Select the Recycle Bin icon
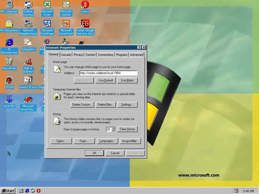 click(9, 64)
